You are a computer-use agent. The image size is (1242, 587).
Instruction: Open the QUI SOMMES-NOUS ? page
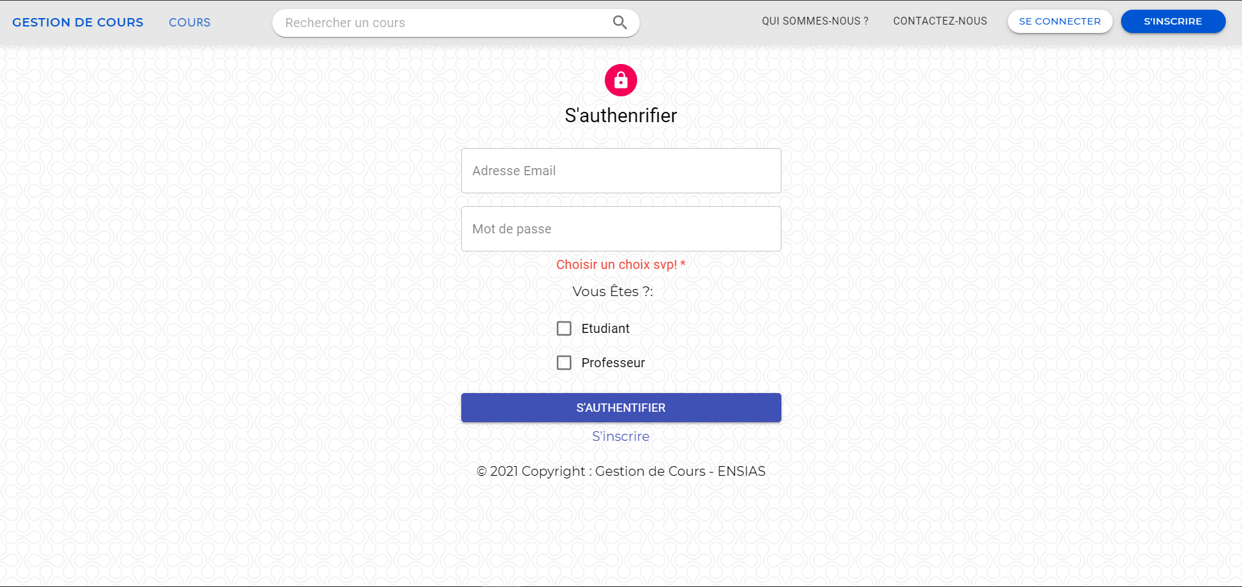815,21
